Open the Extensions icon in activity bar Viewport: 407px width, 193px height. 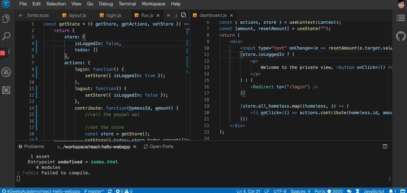click(6, 90)
